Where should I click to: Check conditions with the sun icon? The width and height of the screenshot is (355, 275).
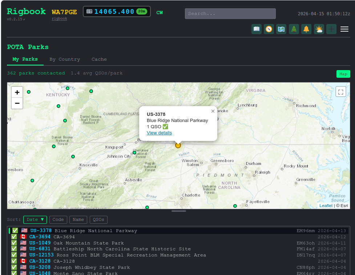(x=319, y=29)
